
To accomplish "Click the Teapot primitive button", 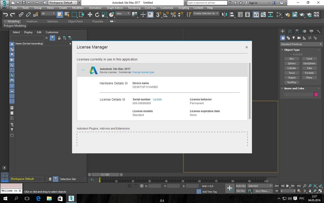I will (x=292, y=78).
